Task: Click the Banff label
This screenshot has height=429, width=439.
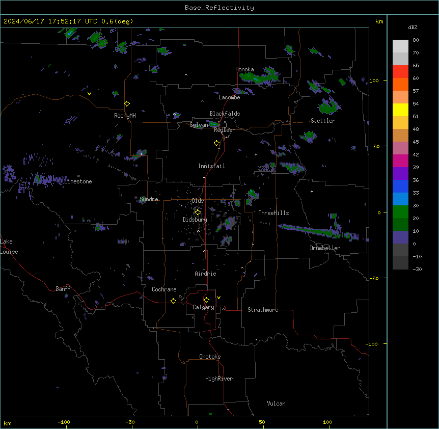Action: click(x=63, y=289)
